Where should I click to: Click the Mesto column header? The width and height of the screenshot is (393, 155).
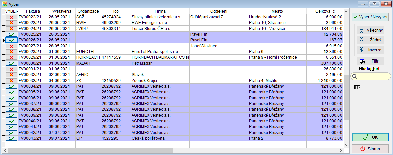coord(277,11)
